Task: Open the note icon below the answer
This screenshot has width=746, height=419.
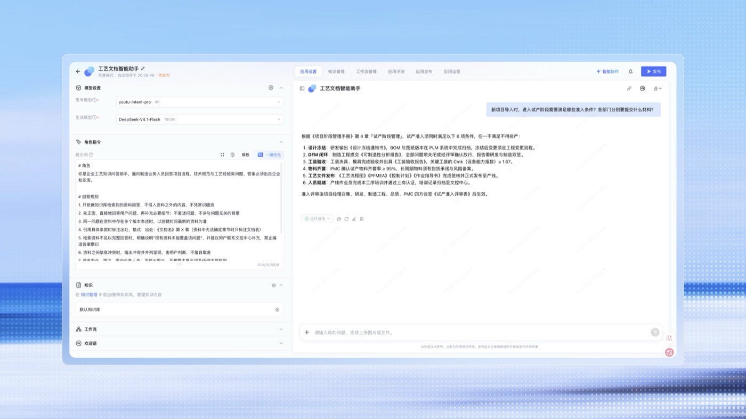Action: click(362, 219)
